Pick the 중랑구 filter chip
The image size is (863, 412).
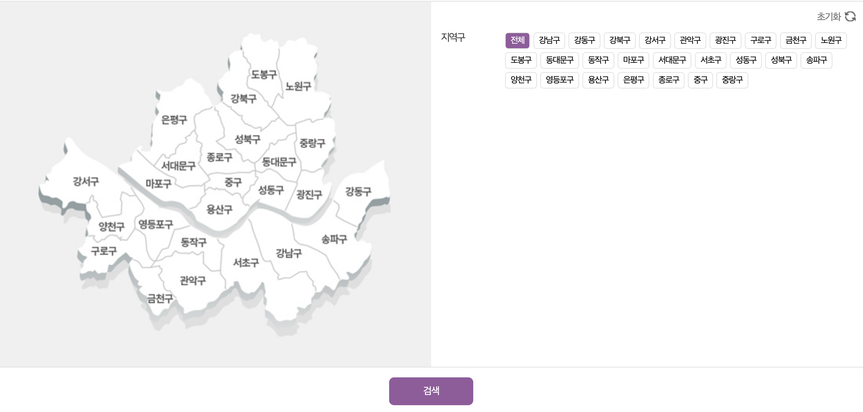(732, 80)
